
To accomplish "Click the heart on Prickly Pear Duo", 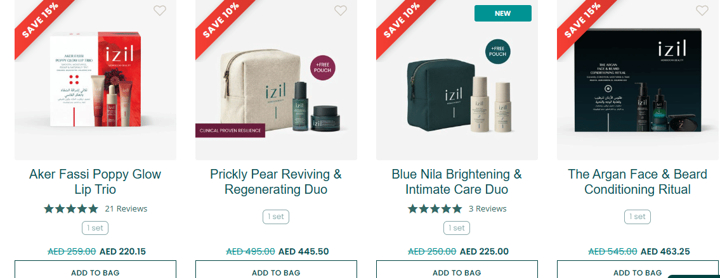I will tap(341, 10).
